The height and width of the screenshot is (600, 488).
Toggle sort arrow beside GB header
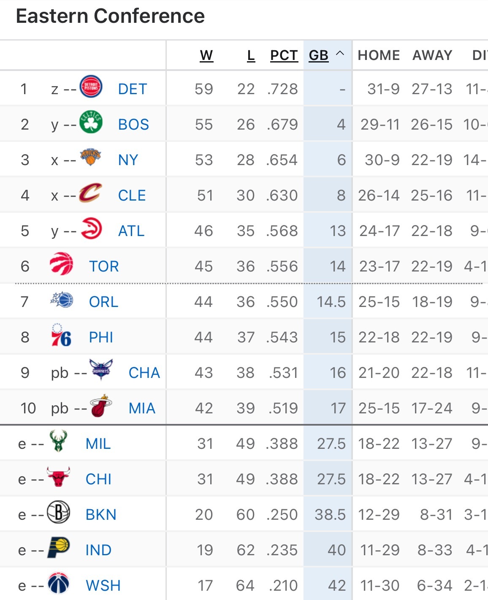tap(340, 54)
